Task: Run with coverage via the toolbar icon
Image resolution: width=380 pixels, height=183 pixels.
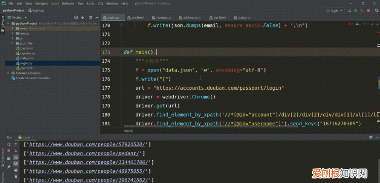Action: click(x=362, y=11)
